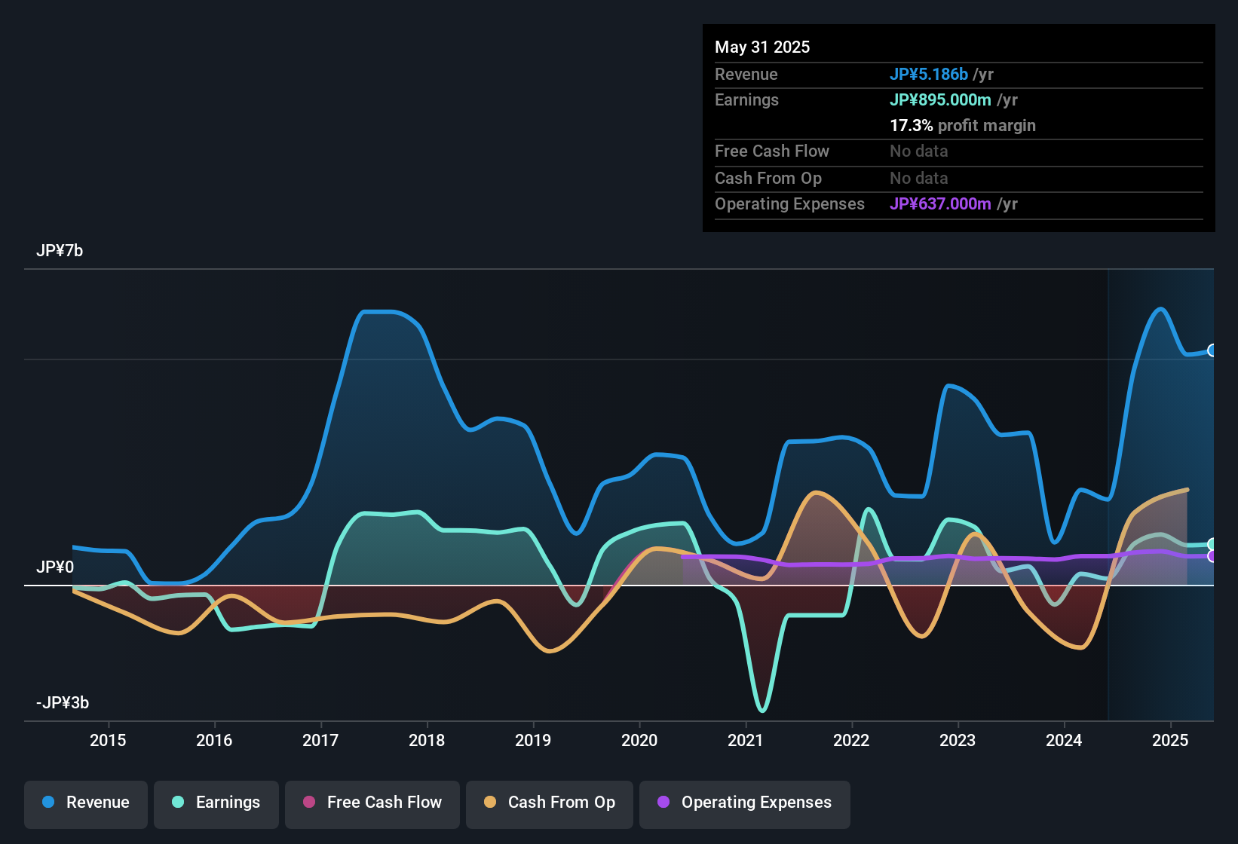The width and height of the screenshot is (1238, 844).
Task: Select the Cash From Op legend item
Action: tap(549, 803)
